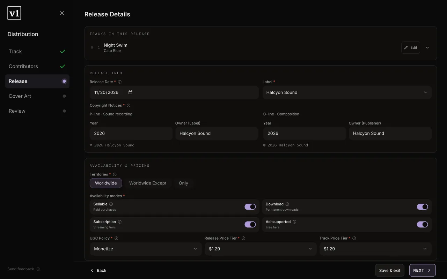Click the P-line Owner (Label) field
447x279 pixels.
point(217,134)
